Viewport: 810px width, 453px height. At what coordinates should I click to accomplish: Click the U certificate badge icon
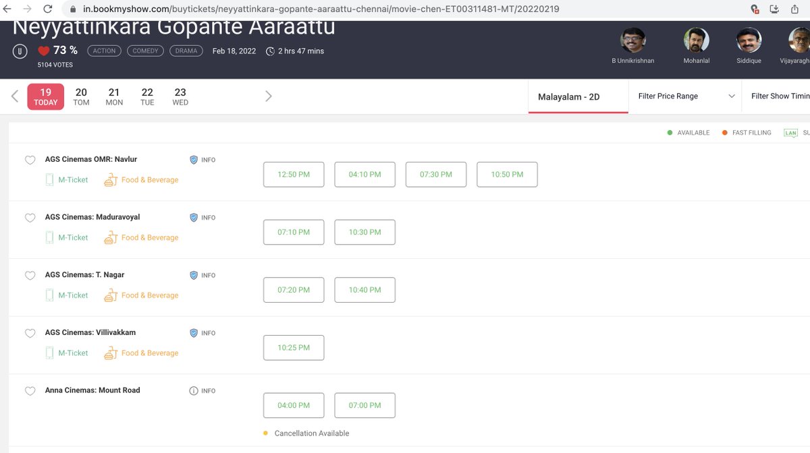click(x=20, y=51)
